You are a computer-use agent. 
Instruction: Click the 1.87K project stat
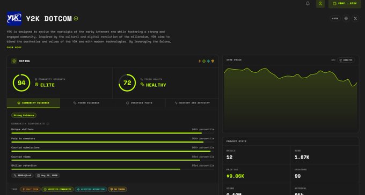click(302, 157)
